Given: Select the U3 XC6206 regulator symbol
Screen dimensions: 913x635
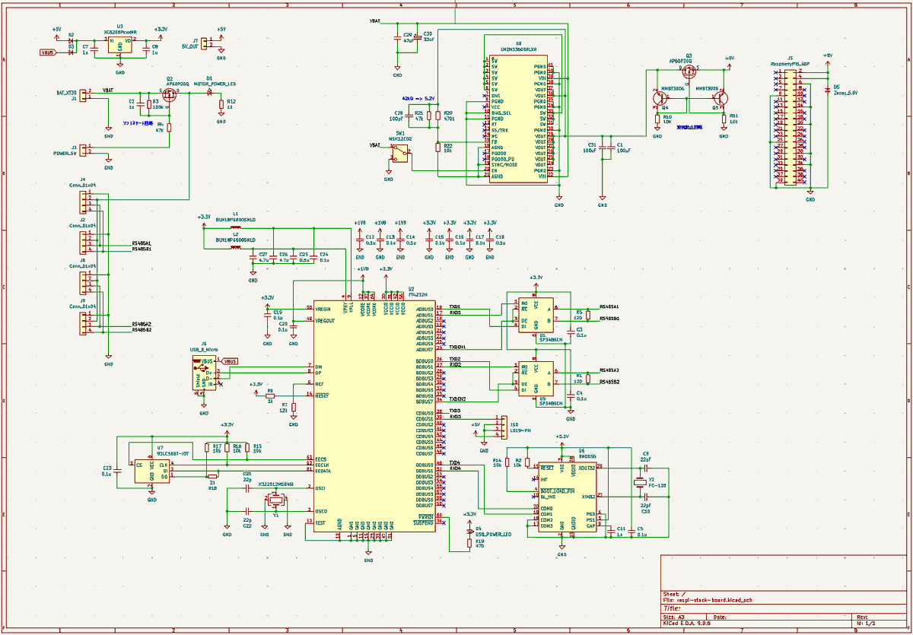Looking at the screenshot, I should [119, 46].
